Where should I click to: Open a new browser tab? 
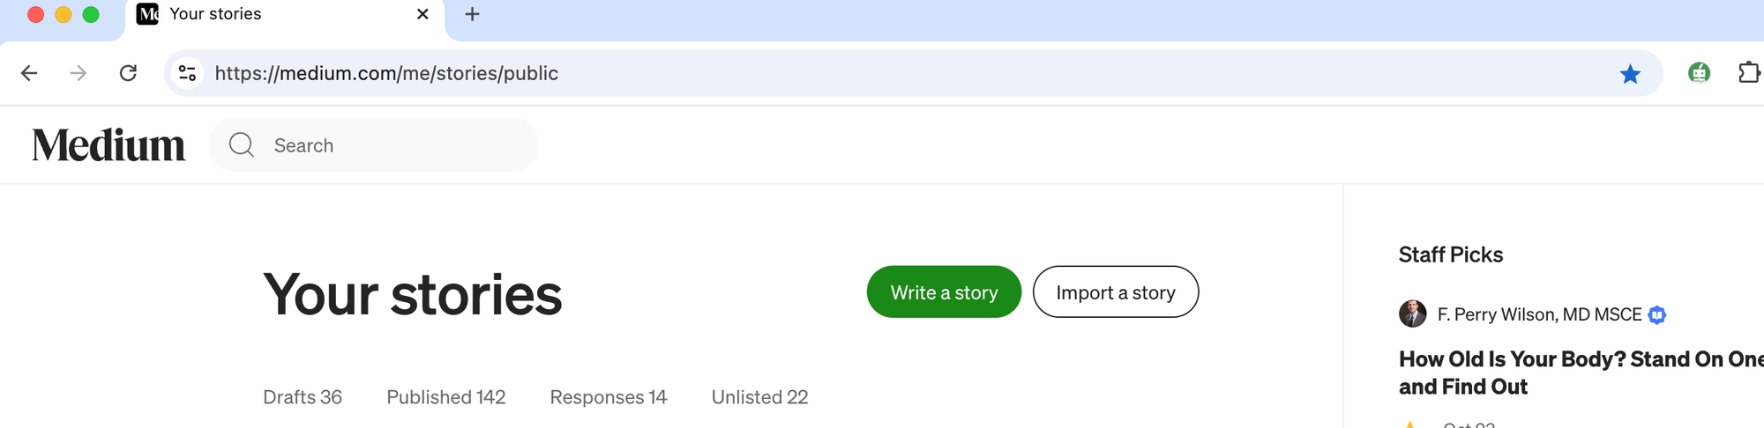click(473, 14)
